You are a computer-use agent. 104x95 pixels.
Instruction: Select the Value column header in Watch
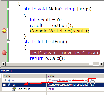click(x=75, y=76)
